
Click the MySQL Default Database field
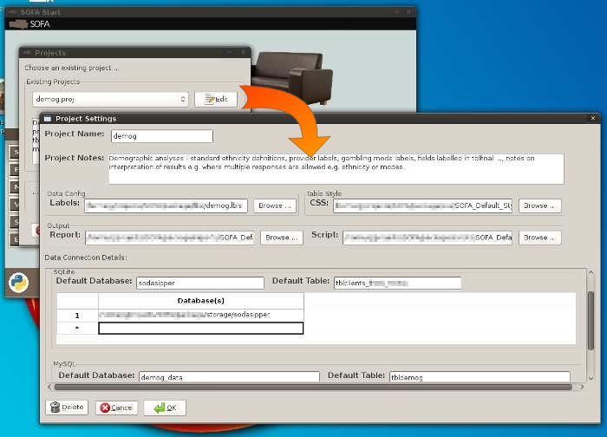coord(229,376)
